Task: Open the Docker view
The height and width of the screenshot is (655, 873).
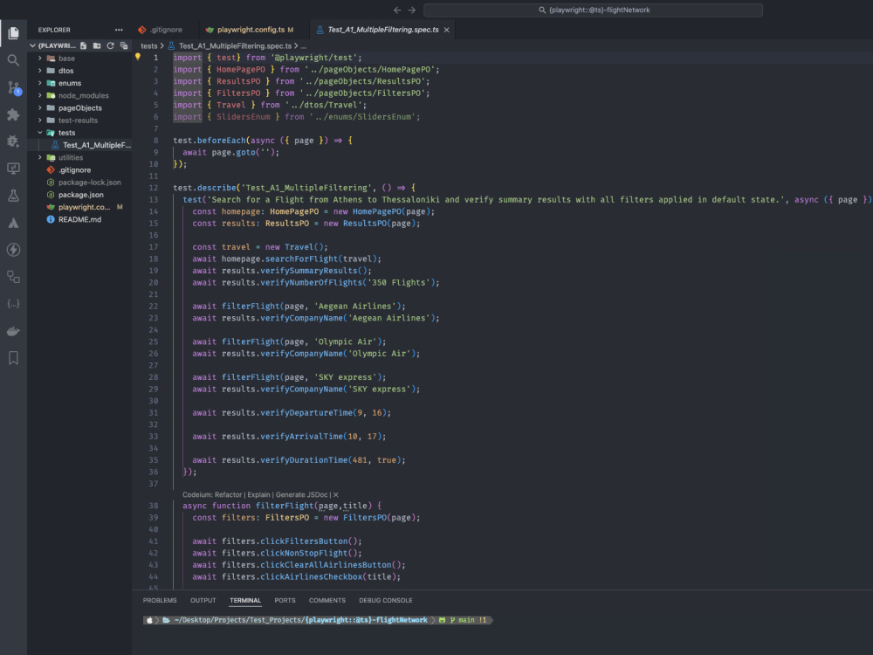Action: (13, 331)
